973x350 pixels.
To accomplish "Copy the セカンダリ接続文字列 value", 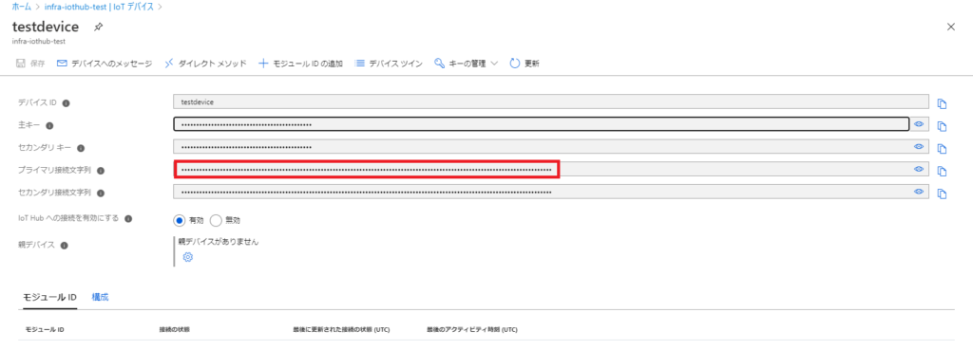I will coord(942,193).
